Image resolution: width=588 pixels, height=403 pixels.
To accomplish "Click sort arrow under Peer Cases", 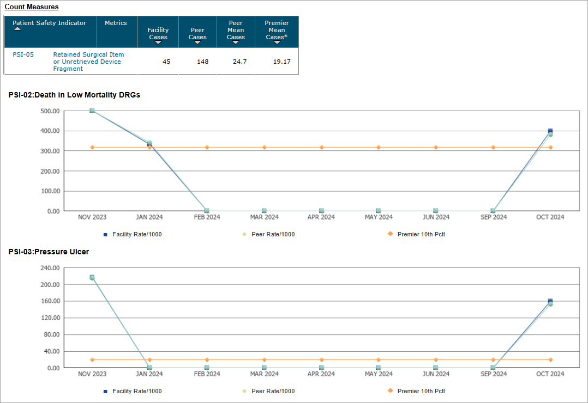I will pyautogui.click(x=197, y=42).
